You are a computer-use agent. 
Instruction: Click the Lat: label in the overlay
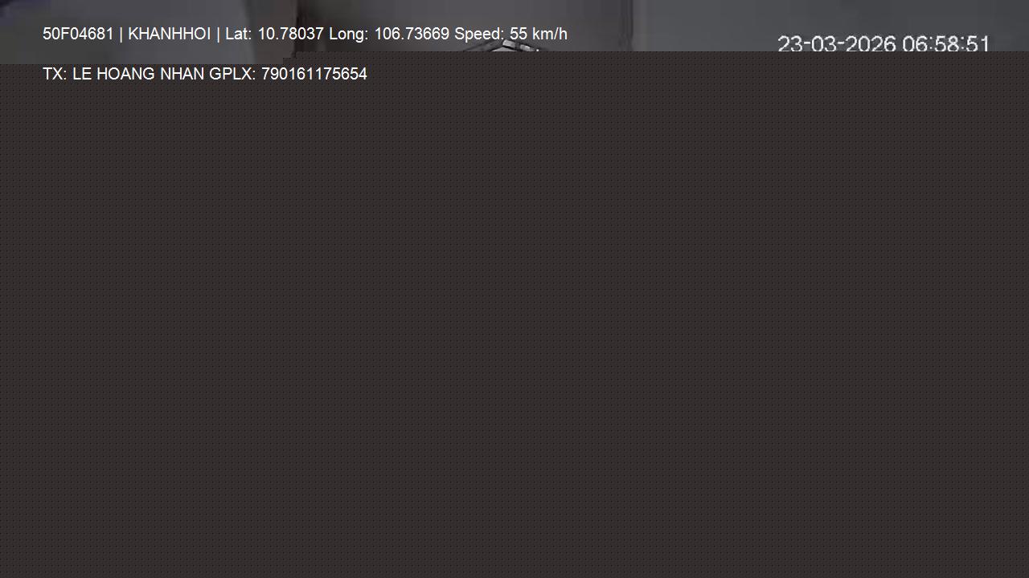[x=239, y=34]
